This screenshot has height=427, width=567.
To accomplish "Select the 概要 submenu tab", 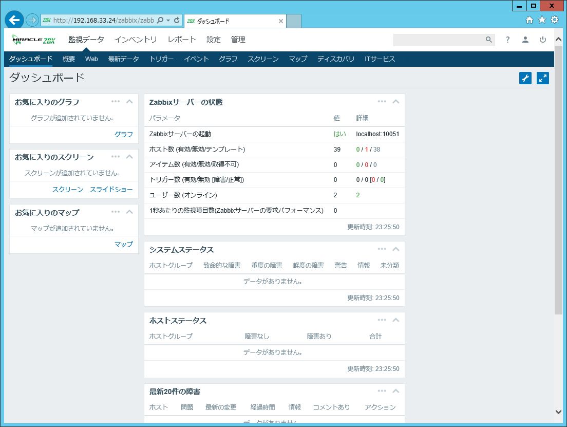I will click(69, 59).
